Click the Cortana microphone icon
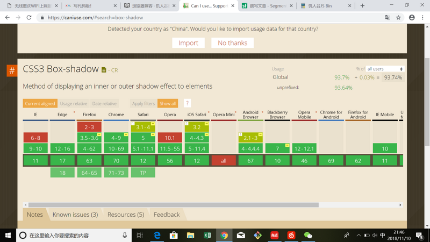This screenshot has width=430, height=242. [125, 236]
